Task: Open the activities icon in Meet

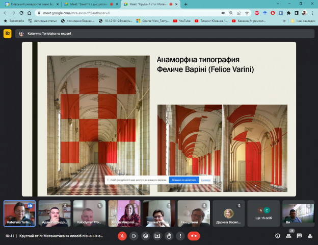Action: [x=311, y=236]
